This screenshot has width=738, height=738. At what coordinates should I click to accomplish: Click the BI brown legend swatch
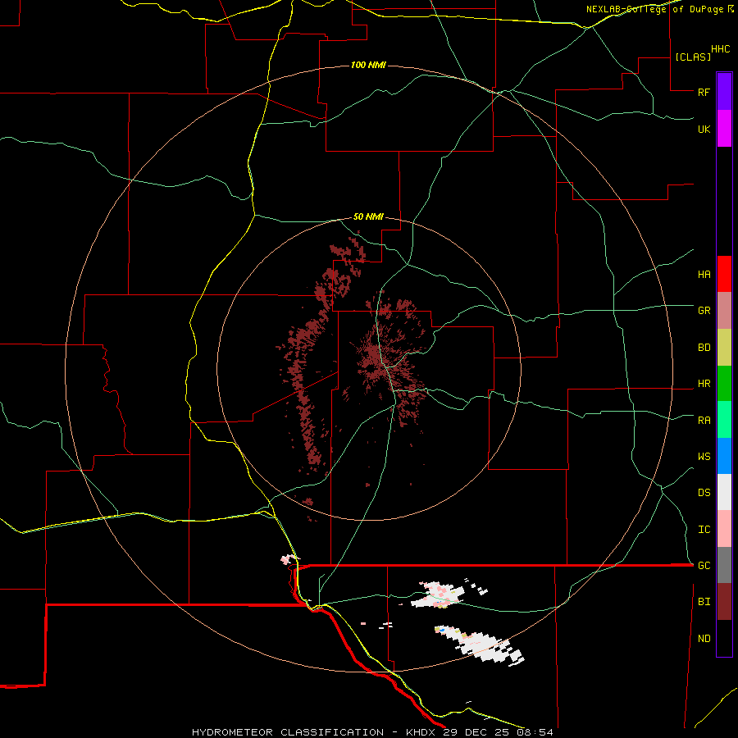click(724, 602)
